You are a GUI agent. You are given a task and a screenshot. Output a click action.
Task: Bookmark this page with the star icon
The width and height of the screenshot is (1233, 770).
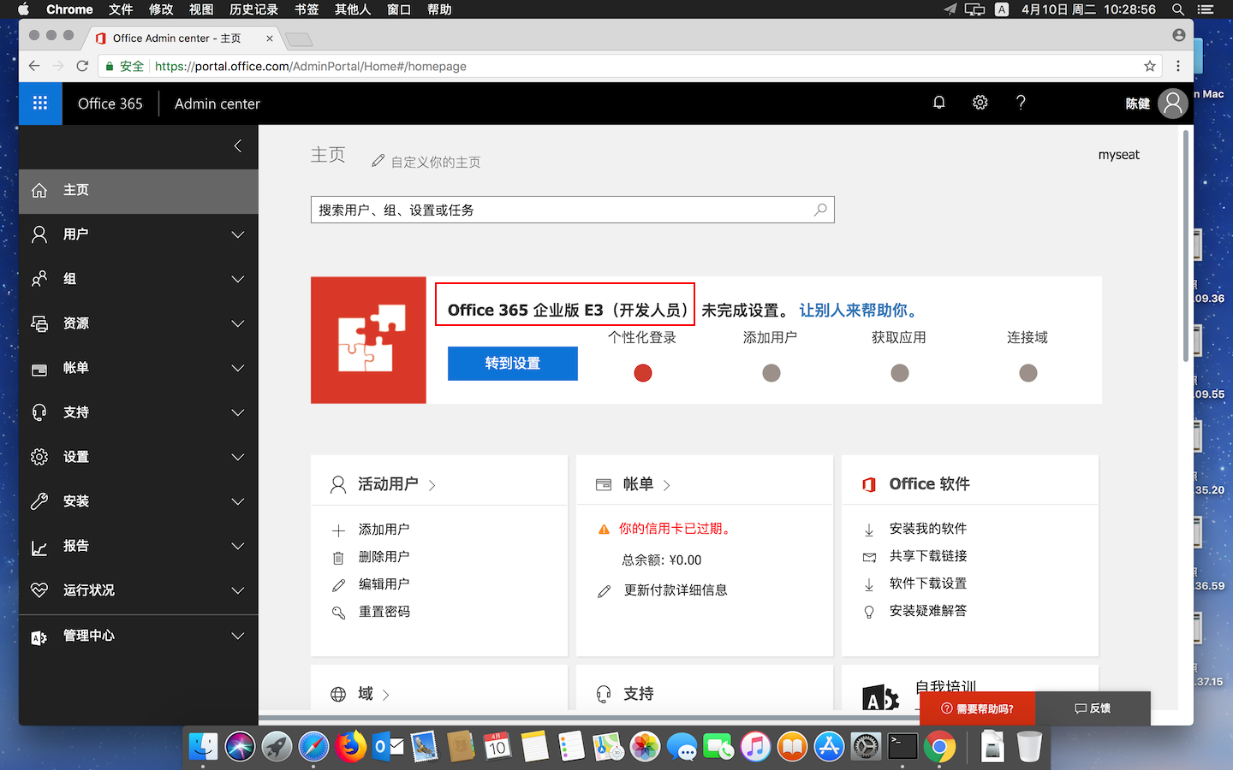1150,66
